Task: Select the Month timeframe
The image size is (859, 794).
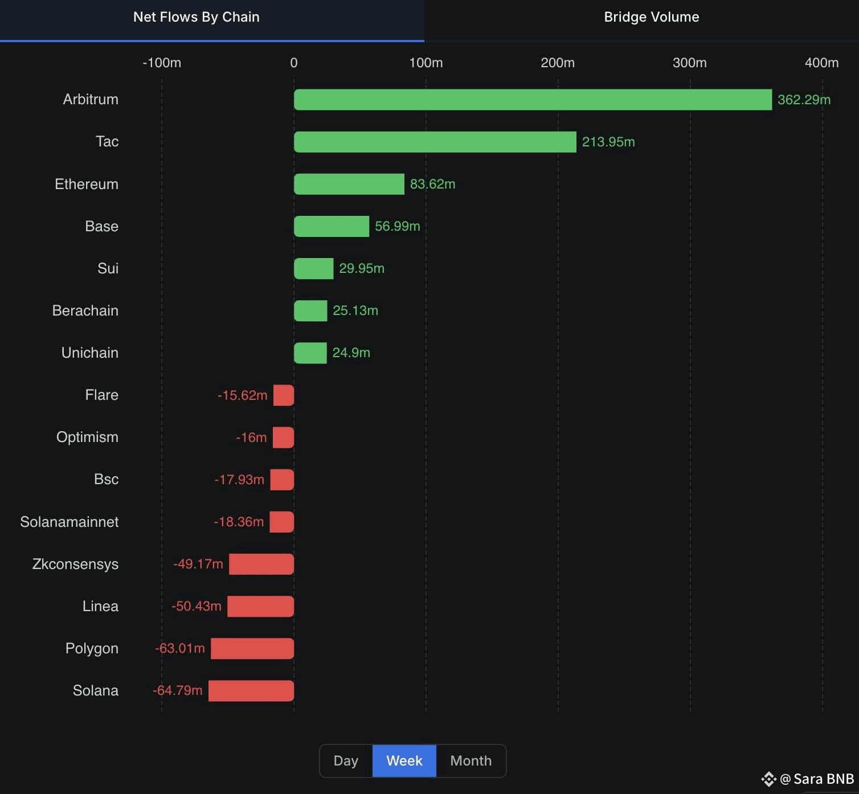Action: (471, 761)
